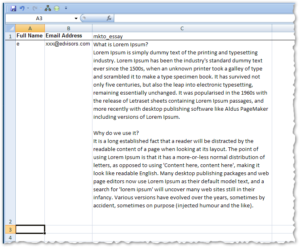Select row 1 header

click(x=10, y=36)
